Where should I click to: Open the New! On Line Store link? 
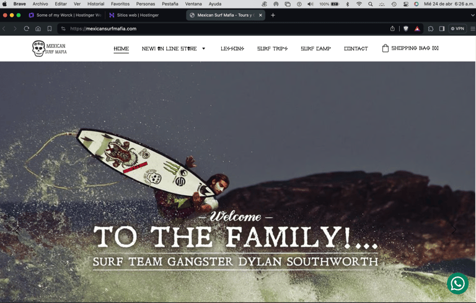coord(169,48)
